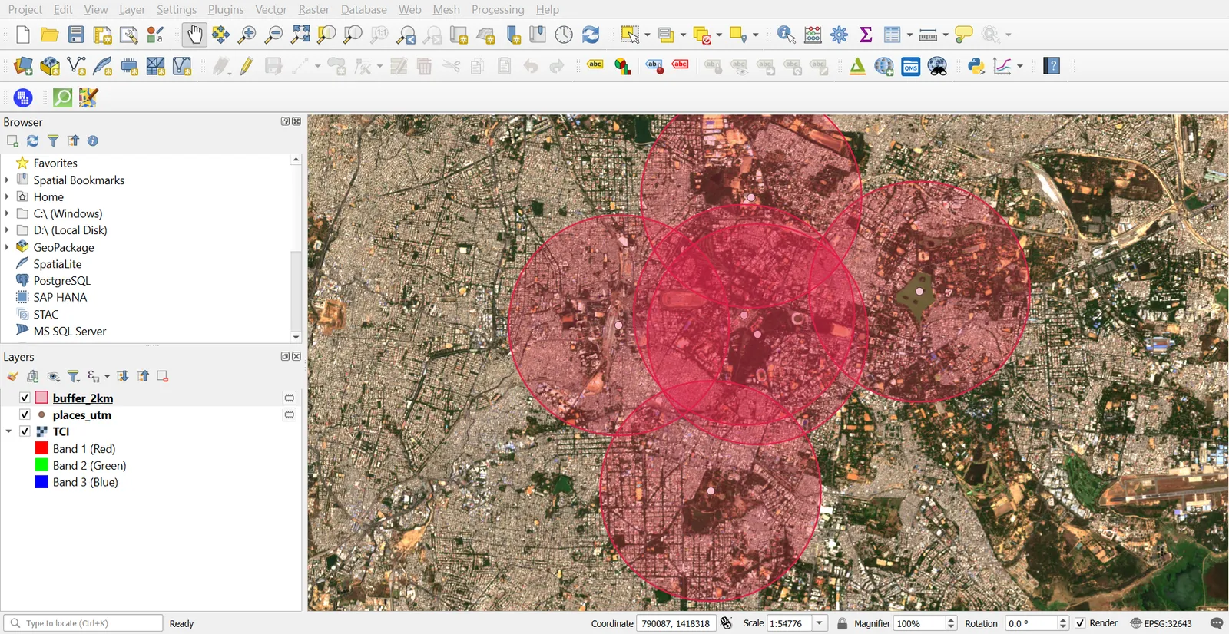Click Filter Legend icon in Layers panel
The width and height of the screenshot is (1229, 634).
[x=74, y=376]
